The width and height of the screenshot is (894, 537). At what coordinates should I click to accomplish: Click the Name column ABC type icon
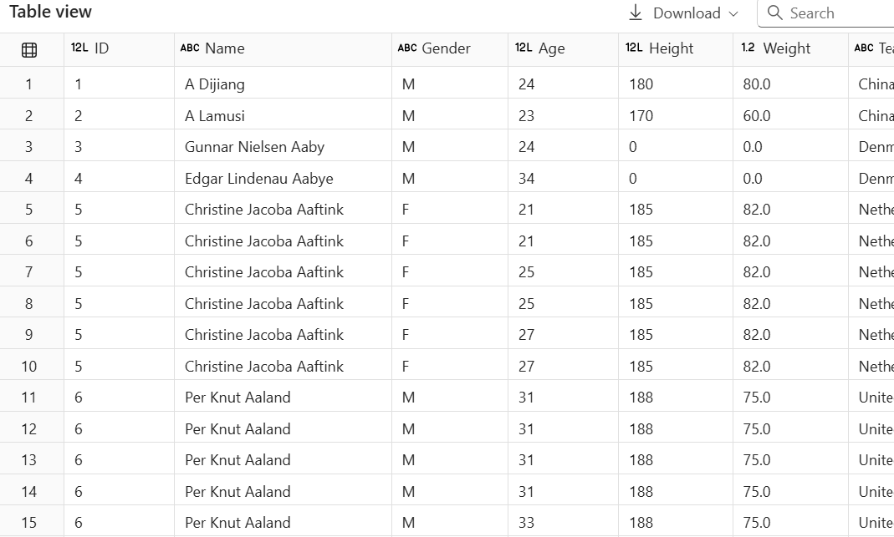[190, 48]
